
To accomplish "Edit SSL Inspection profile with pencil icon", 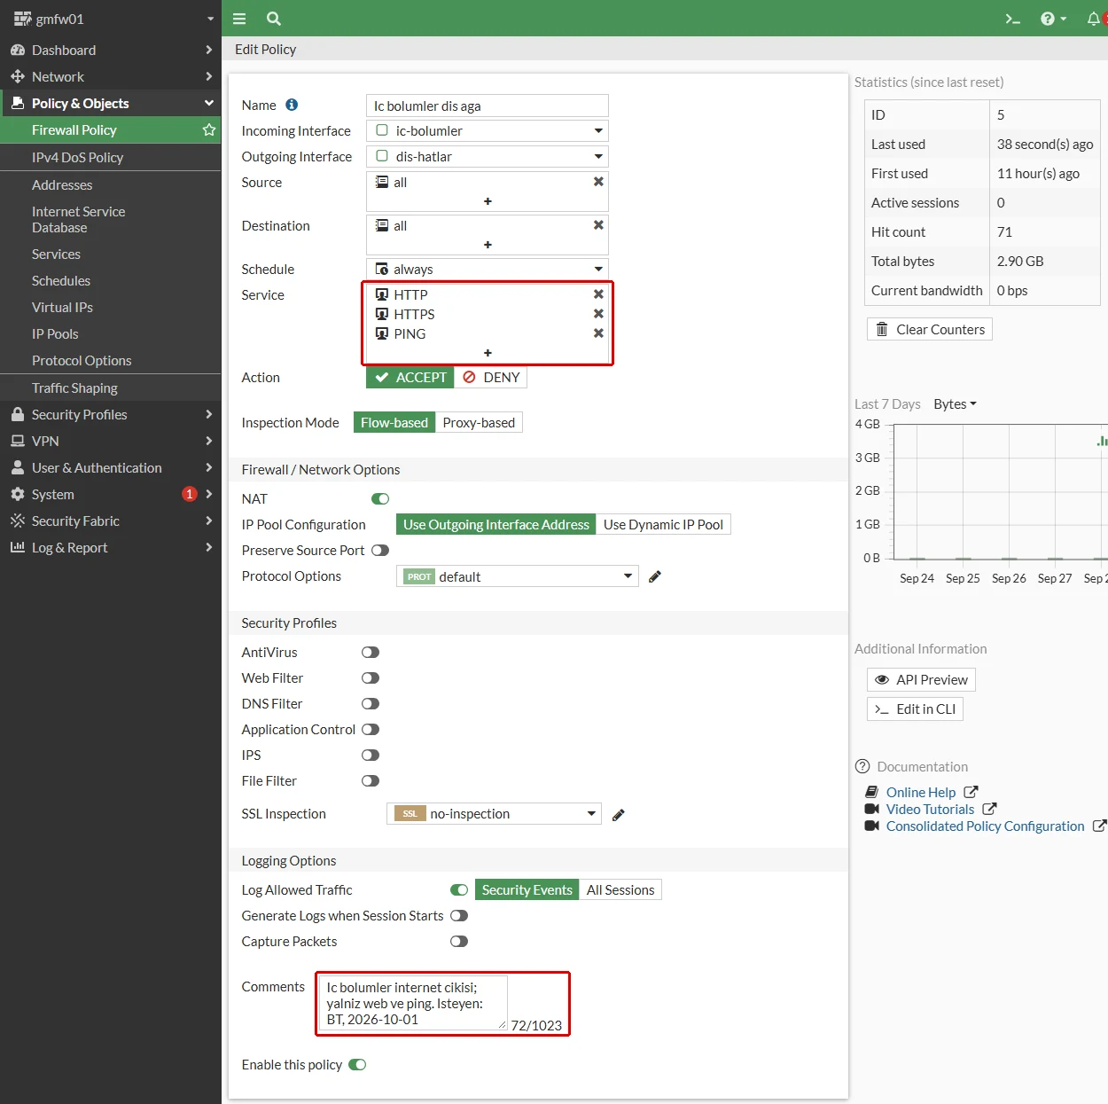I will [x=619, y=815].
